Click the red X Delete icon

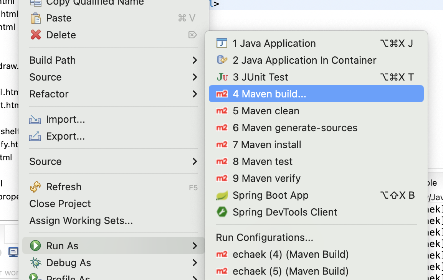(36, 35)
